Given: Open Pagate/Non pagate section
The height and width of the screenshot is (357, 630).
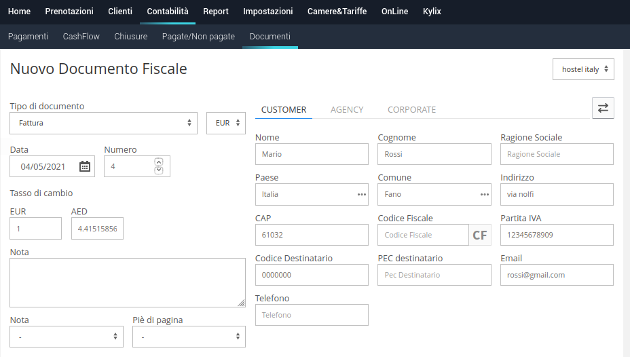Looking at the screenshot, I should pos(198,36).
